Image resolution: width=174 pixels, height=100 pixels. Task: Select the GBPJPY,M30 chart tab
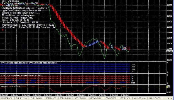pos(51,98)
